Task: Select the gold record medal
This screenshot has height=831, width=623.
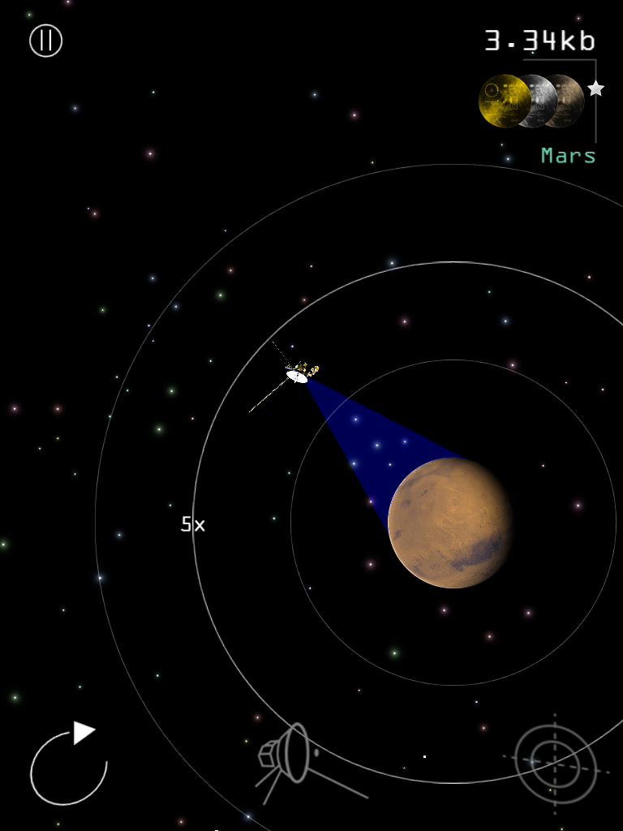Action: point(505,101)
